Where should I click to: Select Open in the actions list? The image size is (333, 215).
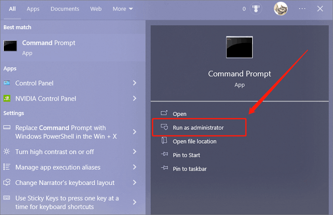pos(179,114)
